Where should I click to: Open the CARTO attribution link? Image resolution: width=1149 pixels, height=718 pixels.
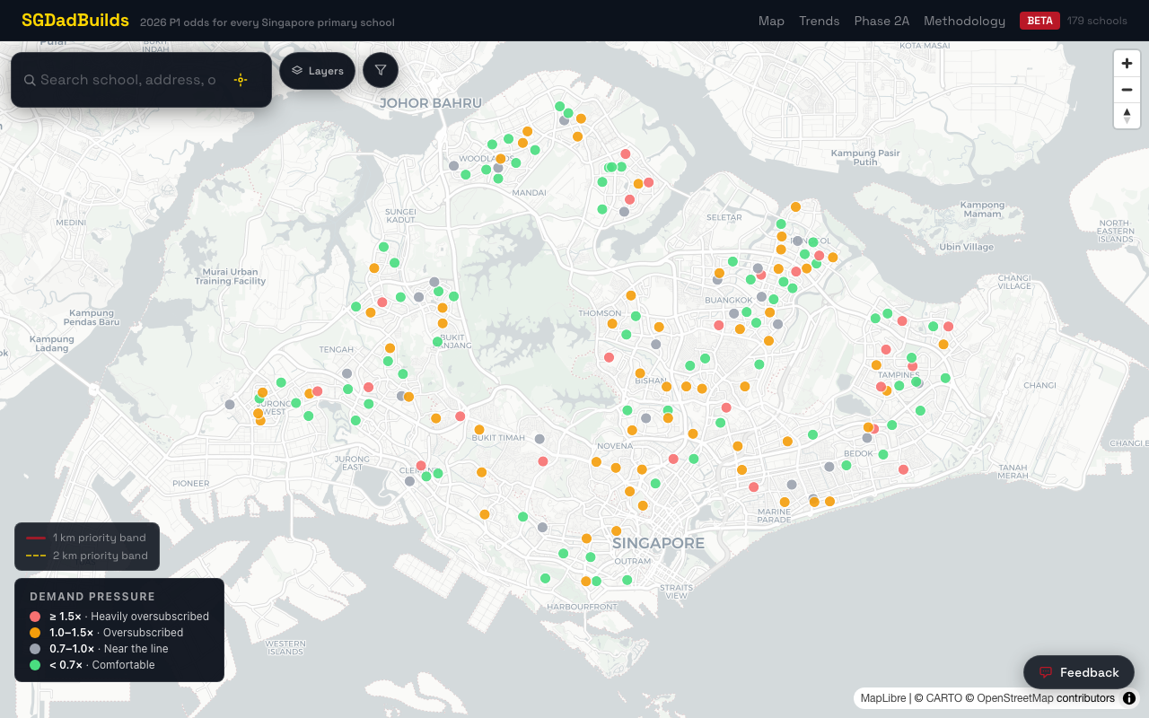point(943,698)
